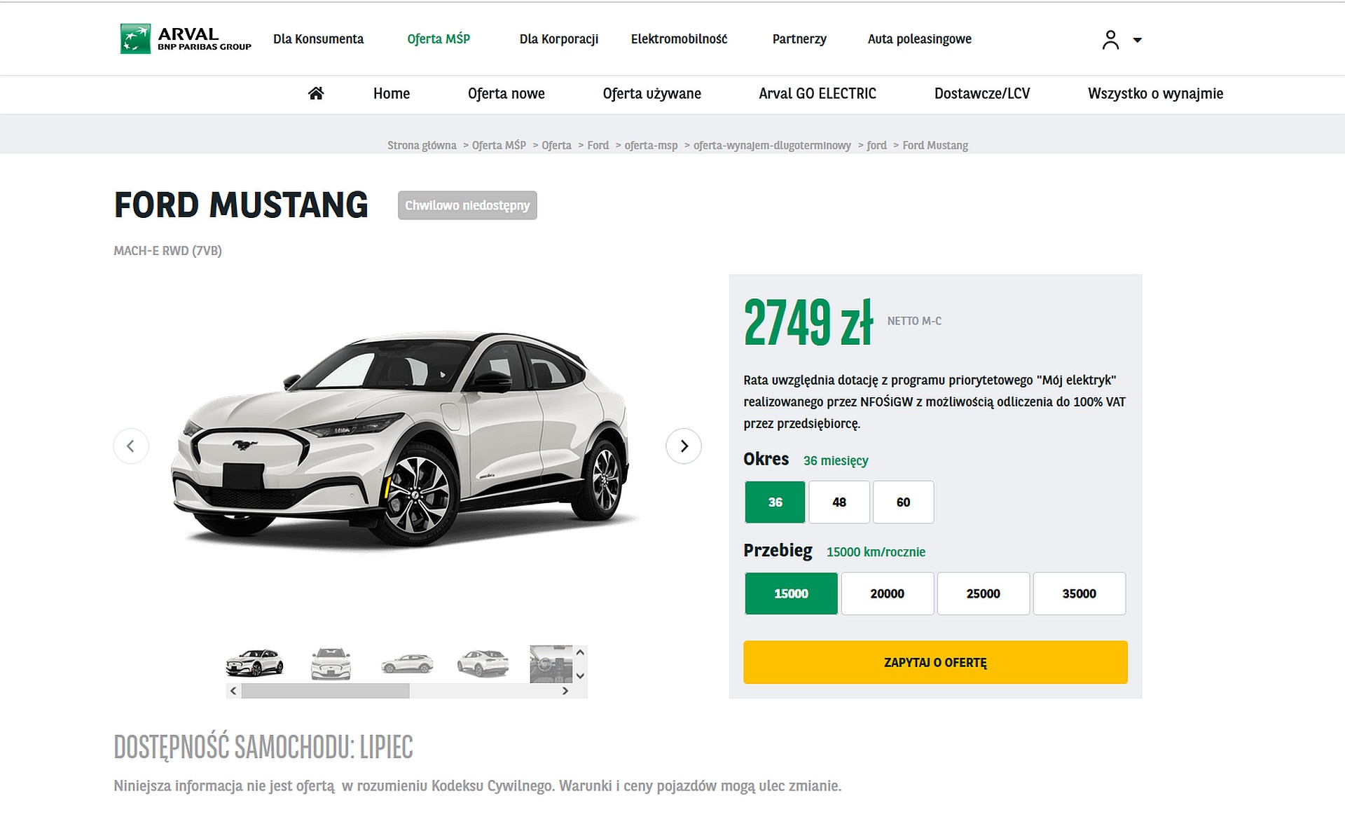The width and height of the screenshot is (1345, 817).
Task: Open Auta poleasingowe menu
Action: click(x=920, y=39)
